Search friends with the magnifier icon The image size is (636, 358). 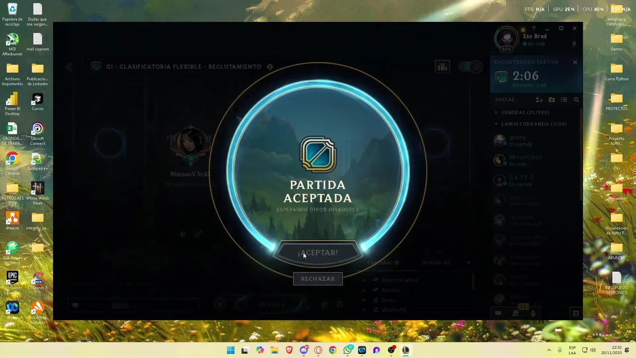tap(576, 100)
